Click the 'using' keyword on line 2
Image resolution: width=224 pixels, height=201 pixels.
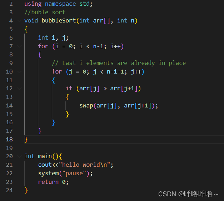pos(33,4)
